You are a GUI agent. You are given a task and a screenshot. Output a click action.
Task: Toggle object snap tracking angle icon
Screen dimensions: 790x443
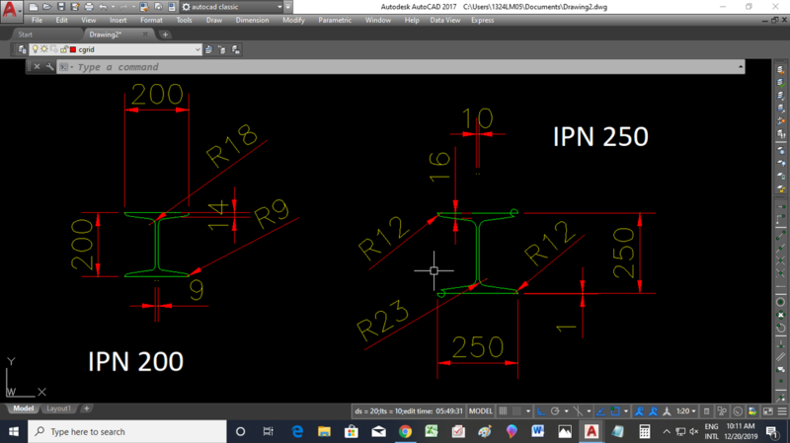point(600,411)
